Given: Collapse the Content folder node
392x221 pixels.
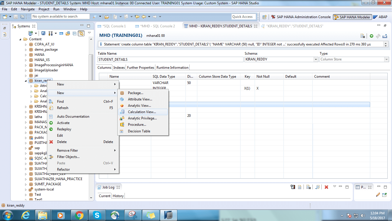Looking at the screenshot, I should [20, 39].
